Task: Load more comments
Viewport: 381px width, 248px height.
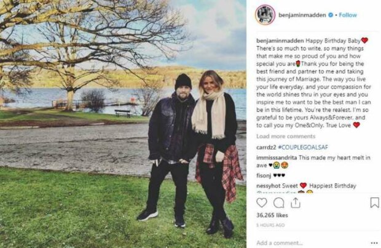Action: 286,136
